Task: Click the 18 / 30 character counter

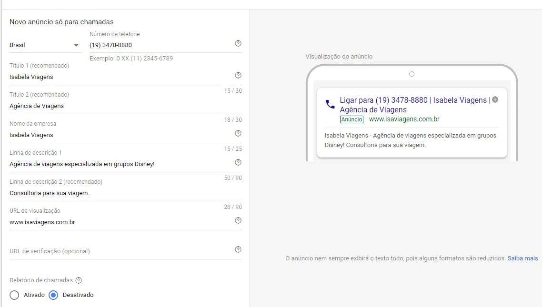Action: point(233,120)
